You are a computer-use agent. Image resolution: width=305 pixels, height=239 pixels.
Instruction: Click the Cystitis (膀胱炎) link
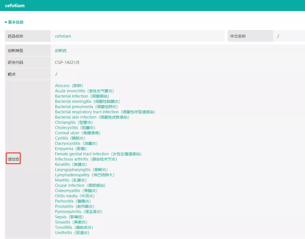(70, 138)
